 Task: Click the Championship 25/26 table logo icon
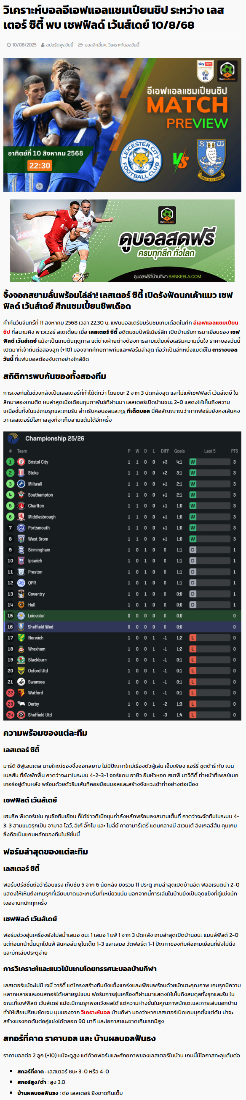tap(13, 438)
